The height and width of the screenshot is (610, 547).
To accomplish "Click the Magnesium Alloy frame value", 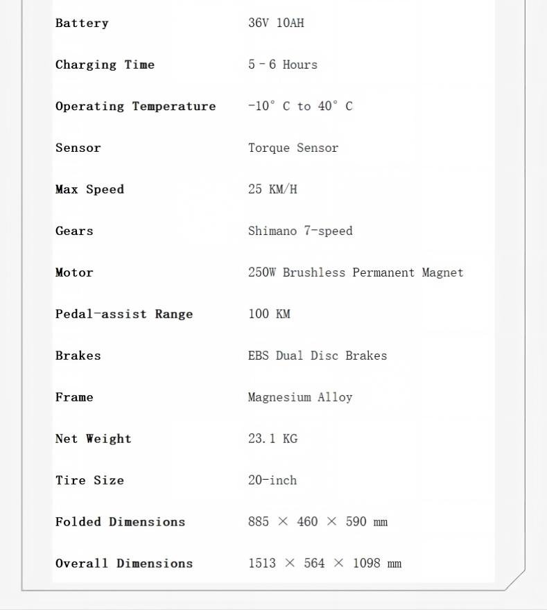I will [x=300, y=398].
